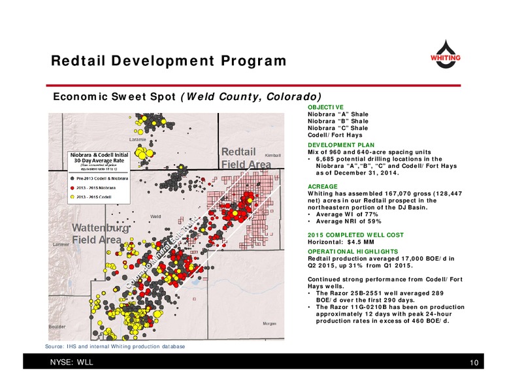Click the '2015 COMPLETED WELL COST' heading
This screenshot has width=507, height=392.
point(355,235)
